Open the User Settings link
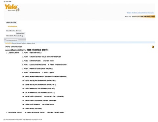This screenshot has width=158, height=122. [139, 13]
